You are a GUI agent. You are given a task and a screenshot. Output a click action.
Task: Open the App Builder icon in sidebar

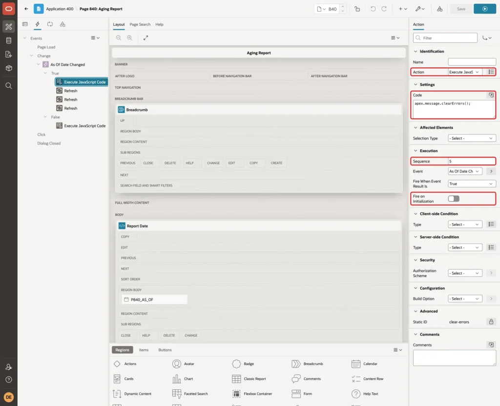[x=9, y=27]
